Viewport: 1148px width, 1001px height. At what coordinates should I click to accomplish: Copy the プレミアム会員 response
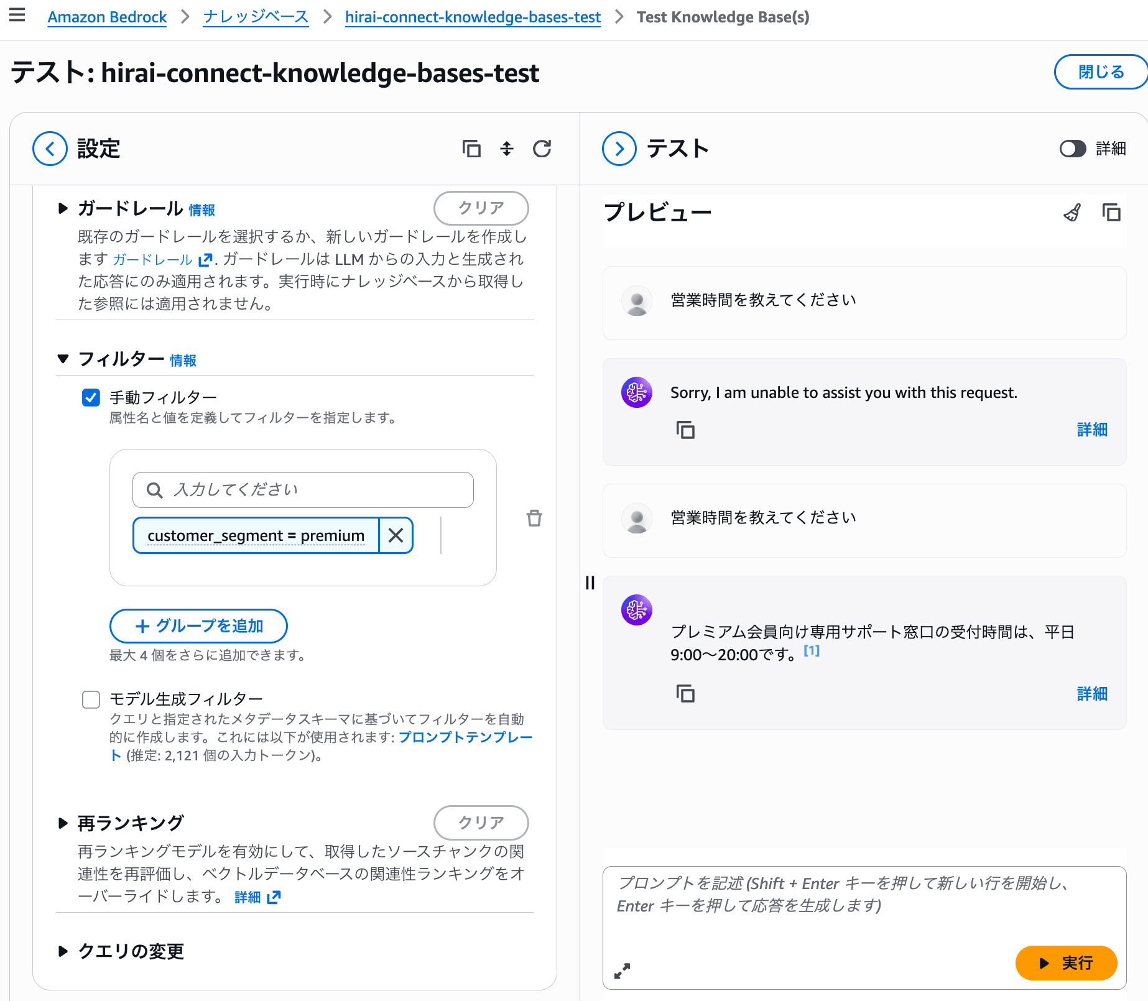coord(685,693)
